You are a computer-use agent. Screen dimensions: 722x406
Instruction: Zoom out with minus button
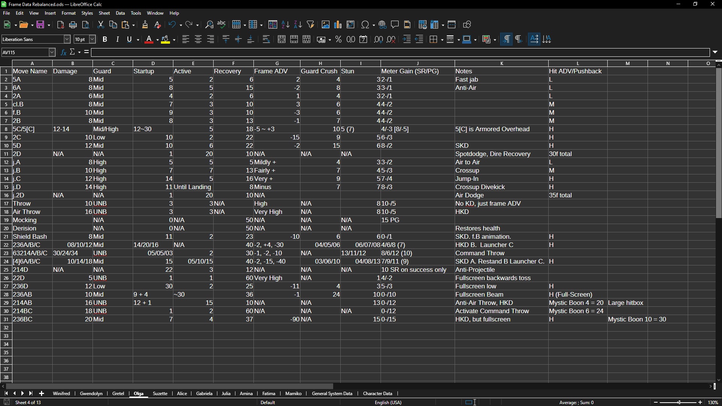[656, 403]
